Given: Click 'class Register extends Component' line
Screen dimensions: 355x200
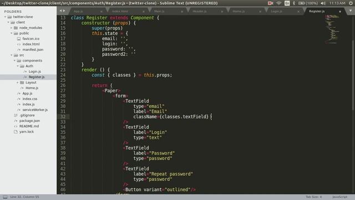Looking at the screenshot, I should pyautogui.click(x=115, y=18).
